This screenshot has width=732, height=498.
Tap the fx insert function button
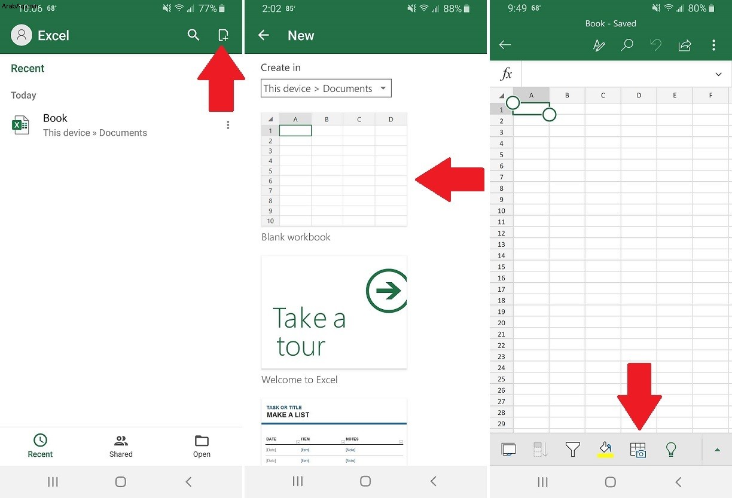point(506,74)
